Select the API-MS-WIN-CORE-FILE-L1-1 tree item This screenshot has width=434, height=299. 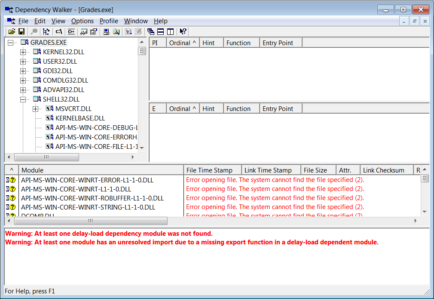[x=96, y=147]
